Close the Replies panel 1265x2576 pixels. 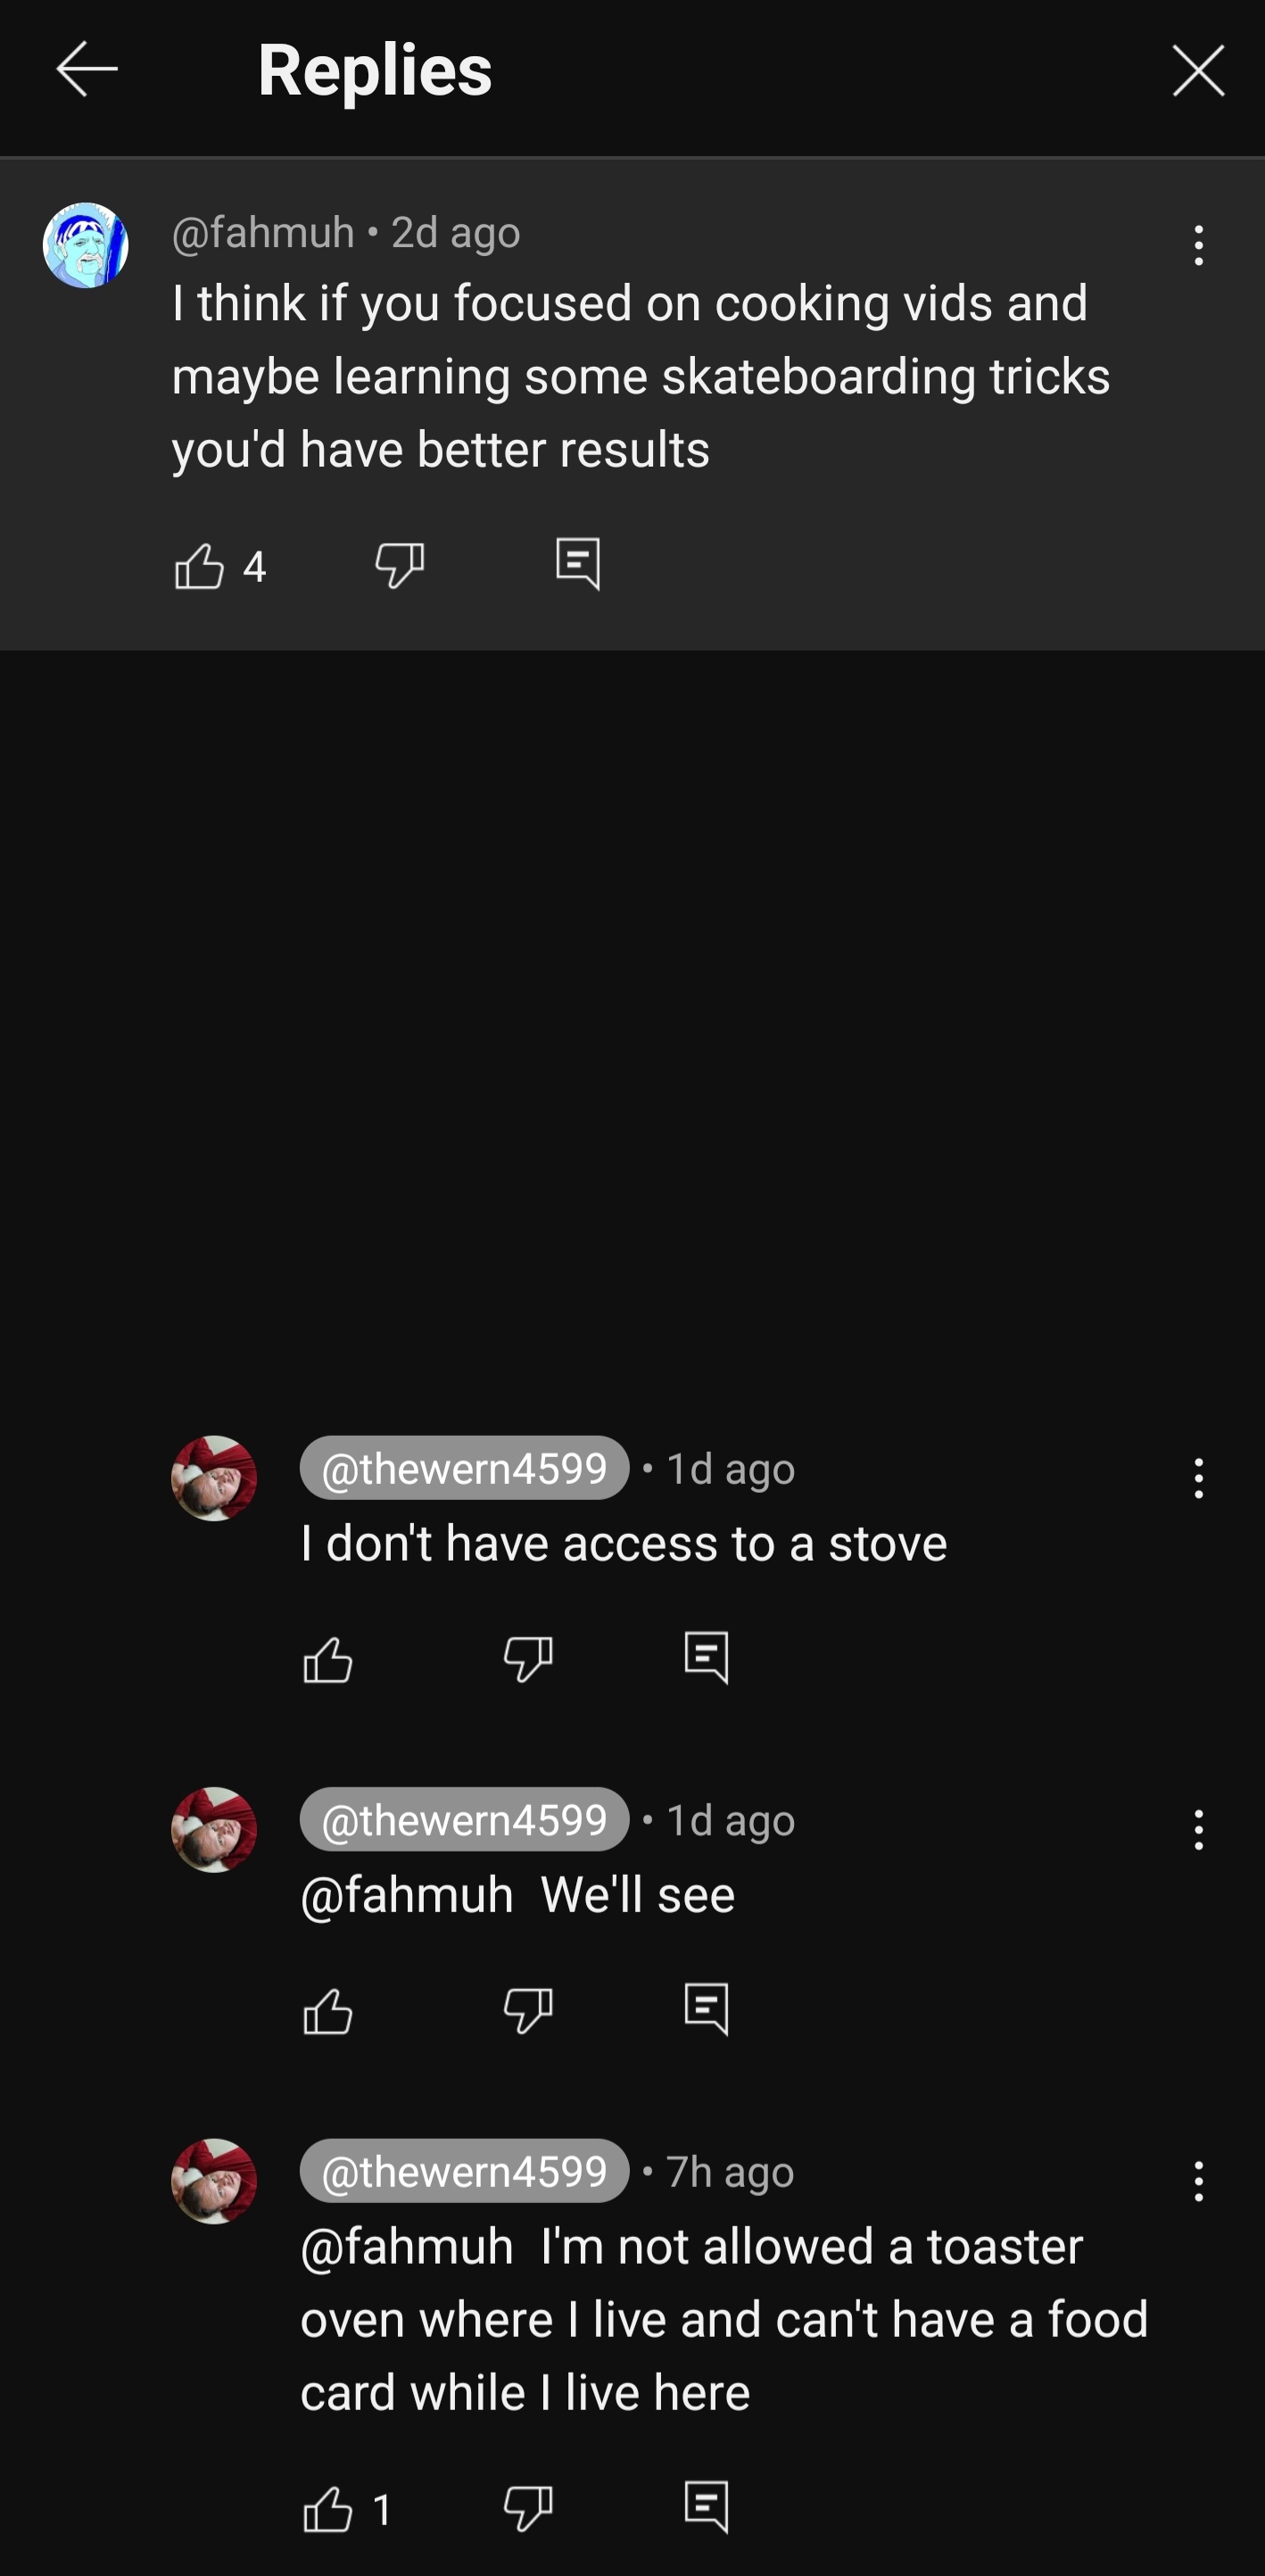point(1198,70)
